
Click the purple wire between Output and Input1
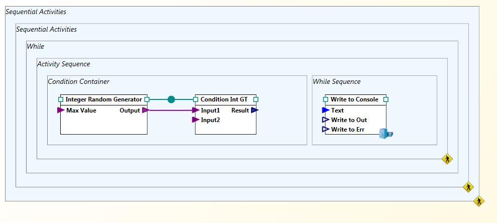coord(171,110)
